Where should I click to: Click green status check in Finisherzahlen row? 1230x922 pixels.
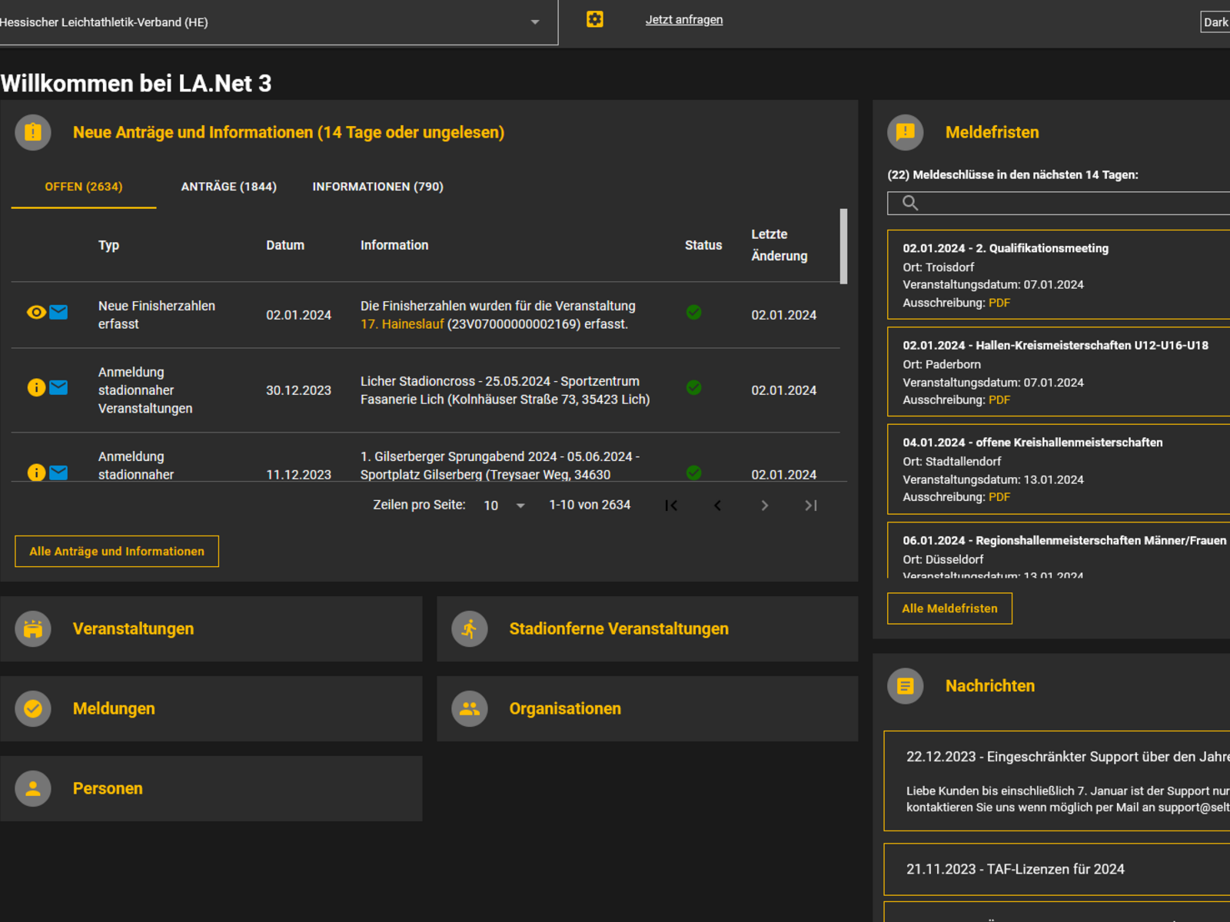pyautogui.click(x=693, y=312)
